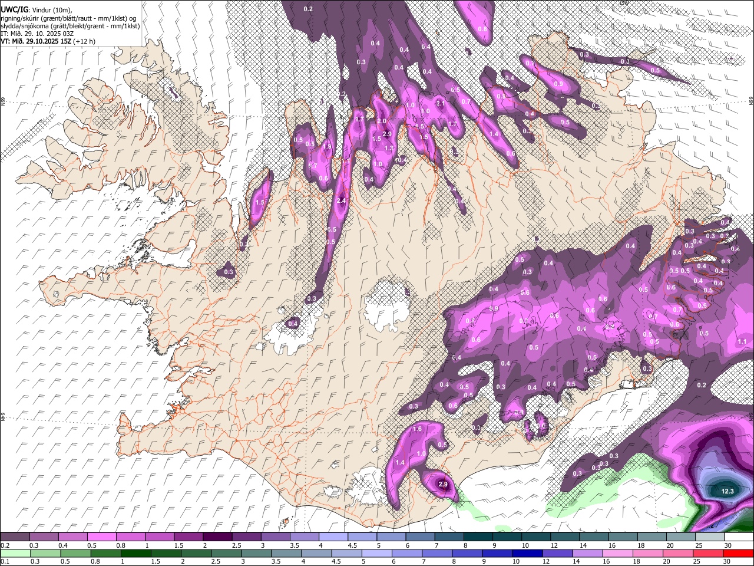Screen dimensions: 754x566
Task: Click the 12.3 precipitation maximum value
Action: 727,491
